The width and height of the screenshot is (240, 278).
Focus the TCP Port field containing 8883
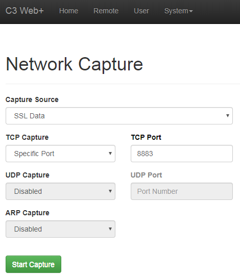(x=182, y=154)
